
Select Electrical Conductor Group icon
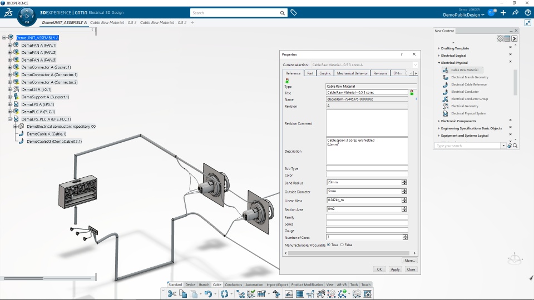tap(446, 99)
